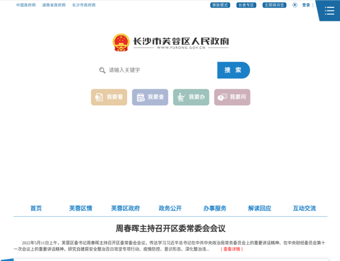Go to the 首页 navigation tab
The image size is (340, 261).
tap(36, 208)
